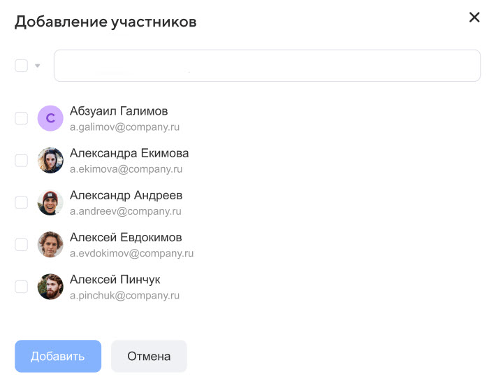Click the email a.ekimova@company.ru
496x386 pixels.
click(x=126, y=169)
